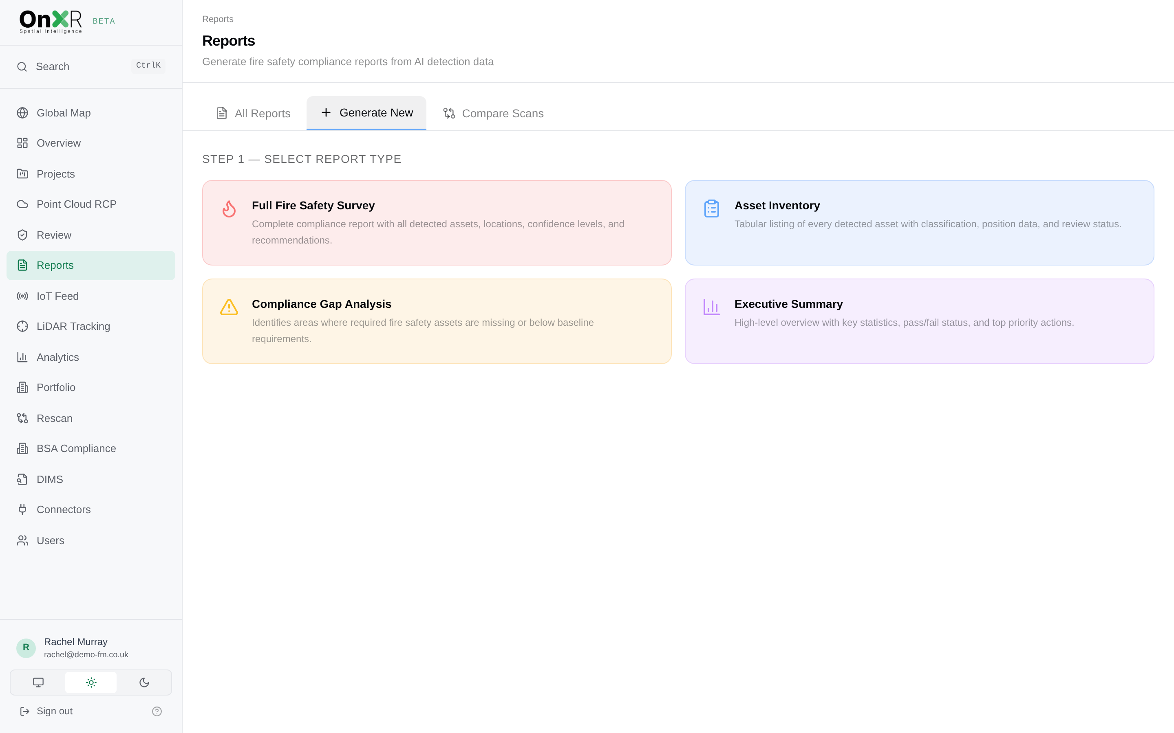Open Analytics page
This screenshot has width=1174, height=733.
click(91, 357)
